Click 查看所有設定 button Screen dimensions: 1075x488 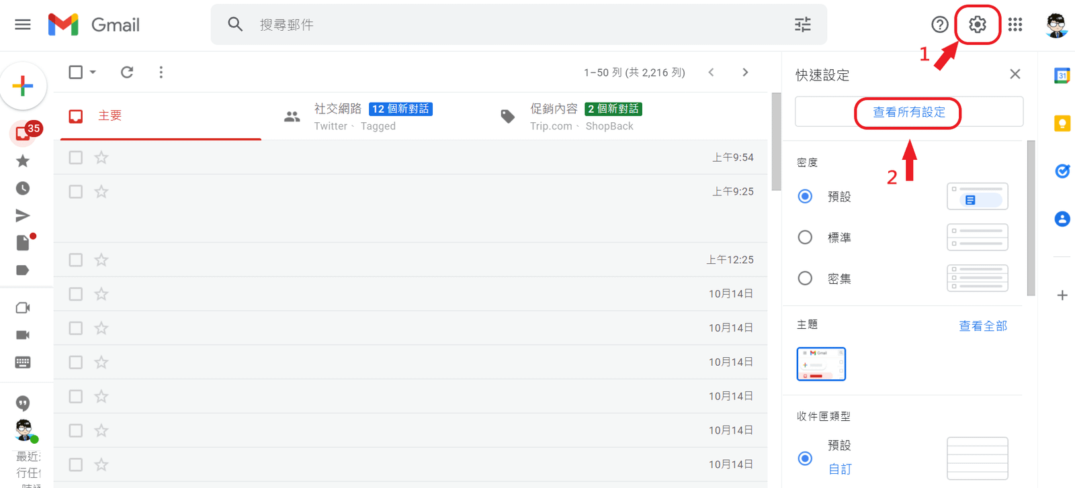click(x=909, y=112)
